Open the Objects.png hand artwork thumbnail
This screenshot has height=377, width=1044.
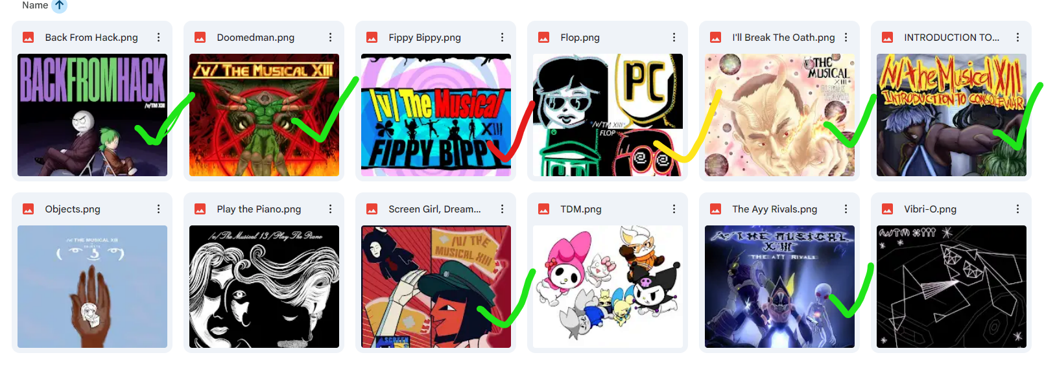(x=92, y=286)
